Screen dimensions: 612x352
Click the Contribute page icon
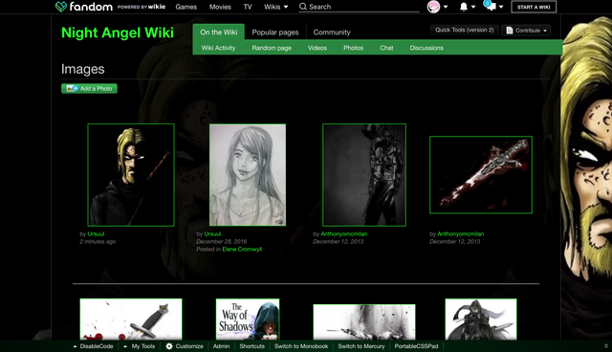(x=510, y=31)
